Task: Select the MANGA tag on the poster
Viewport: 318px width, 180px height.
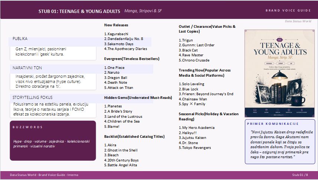Action: (269, 63)
